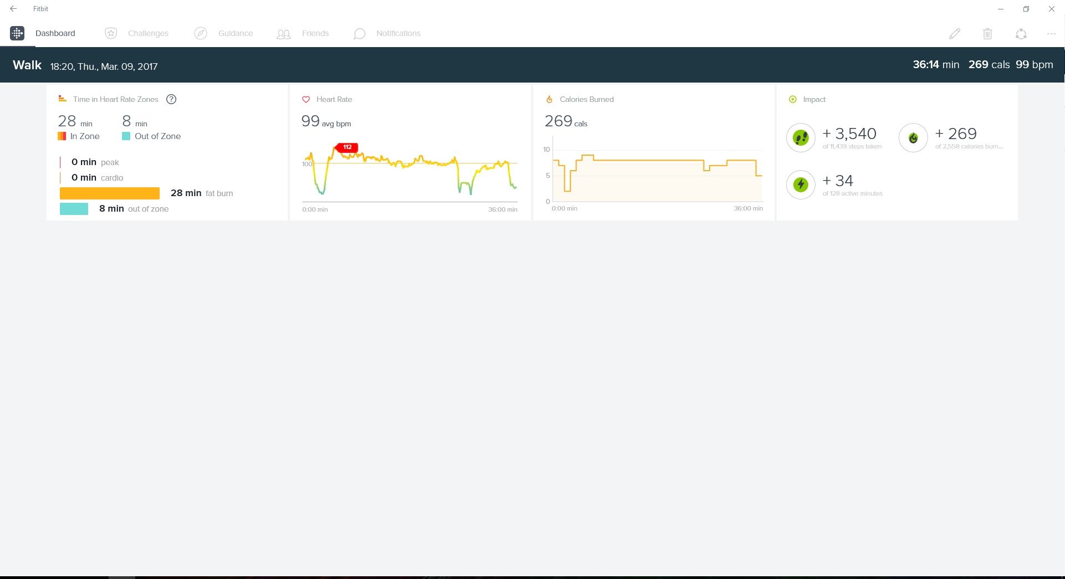Click the calories flame impact icon
Viewport: 1065px width, 579px height.
coord(913,137)
